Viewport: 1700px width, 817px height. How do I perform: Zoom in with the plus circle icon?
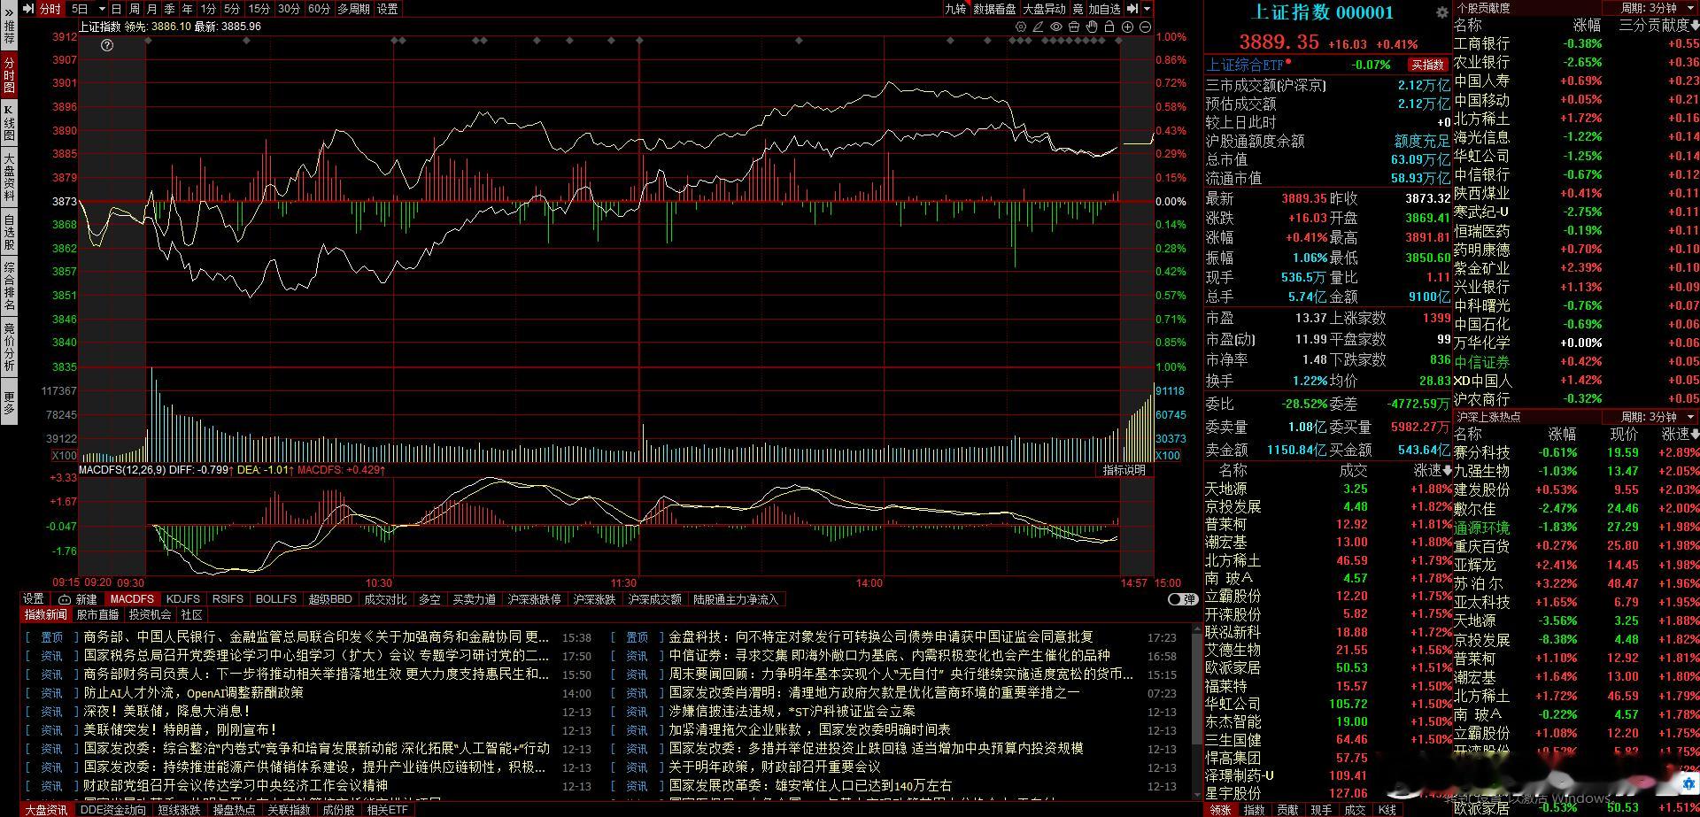tap(1127, 27)
